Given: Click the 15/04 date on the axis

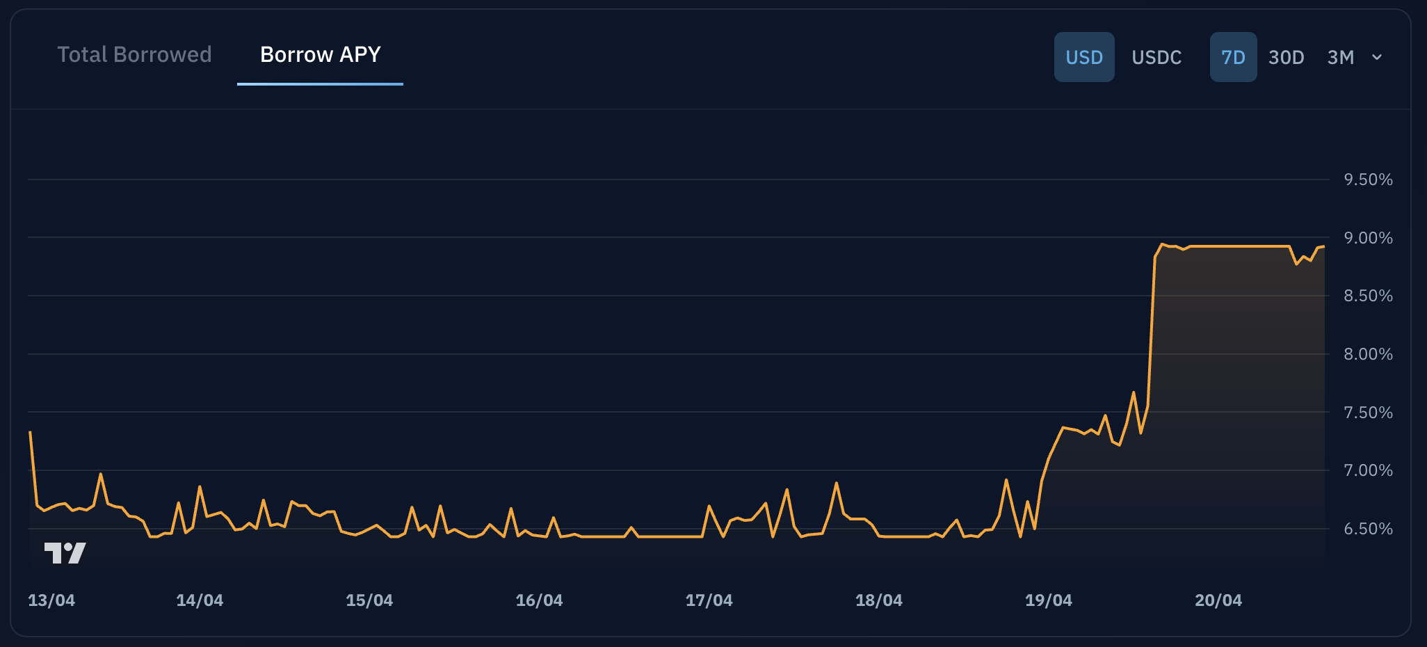Looking at the screenshot, I should click(369, 600).
